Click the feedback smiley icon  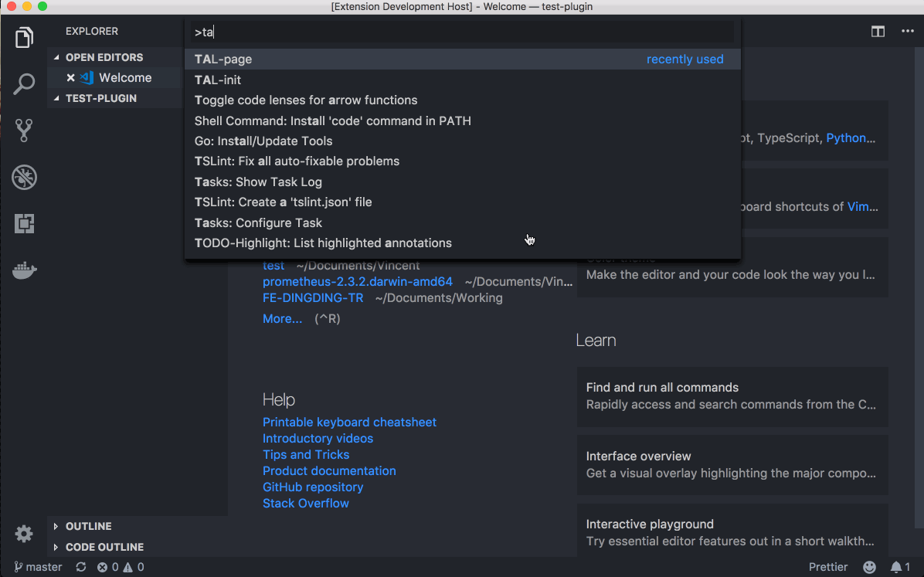pos(869,567)
